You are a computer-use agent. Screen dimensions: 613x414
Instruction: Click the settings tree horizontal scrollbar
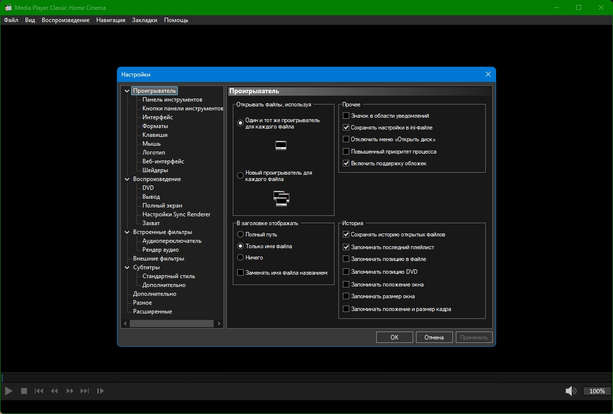tap(172, 324)
